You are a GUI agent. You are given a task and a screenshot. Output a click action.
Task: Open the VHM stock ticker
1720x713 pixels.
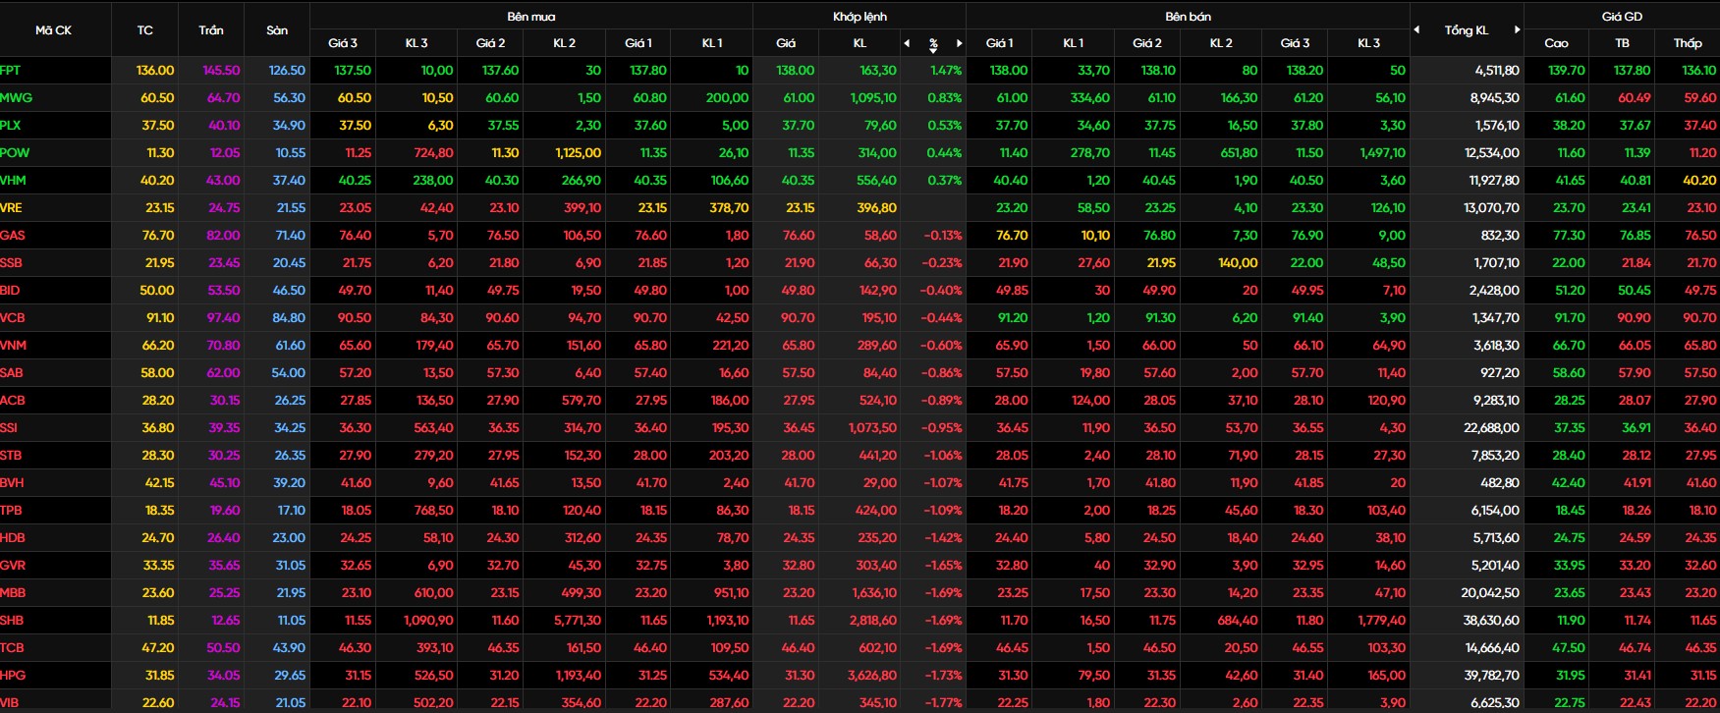point(14,181)
